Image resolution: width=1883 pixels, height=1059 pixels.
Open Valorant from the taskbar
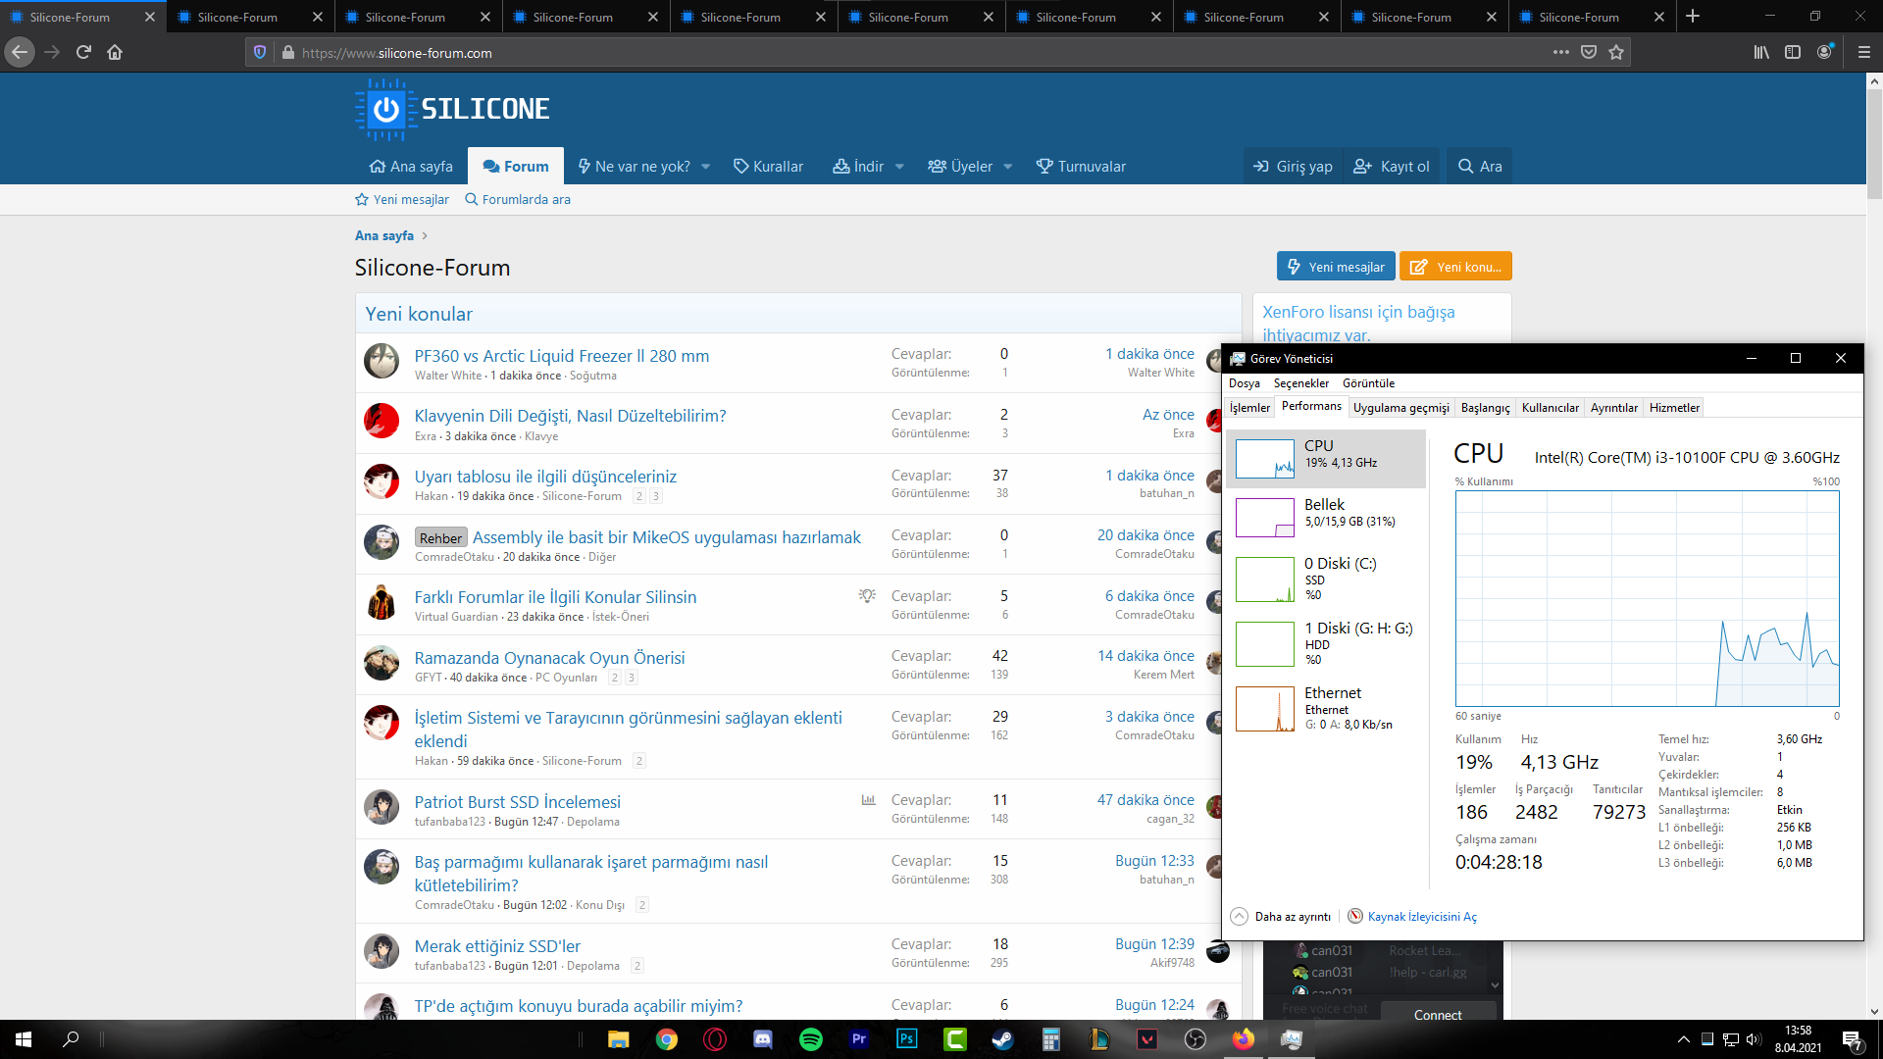pyautogui.click(x=1147, y=1039)
